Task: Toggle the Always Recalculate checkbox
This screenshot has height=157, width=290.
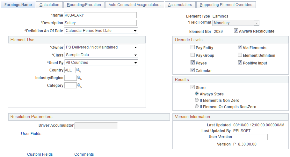Action: point(236,31)
